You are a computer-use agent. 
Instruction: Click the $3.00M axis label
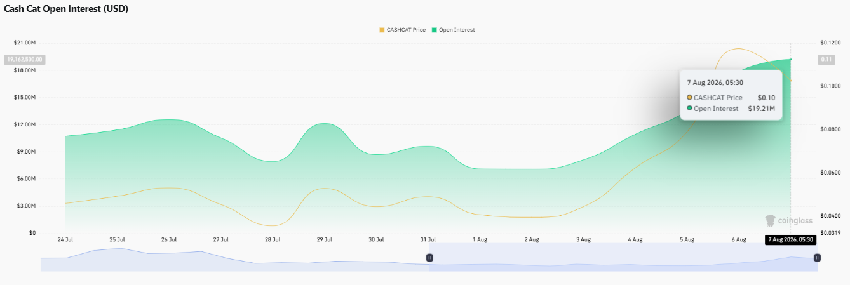pyautogui.click(x=26, y=206)
